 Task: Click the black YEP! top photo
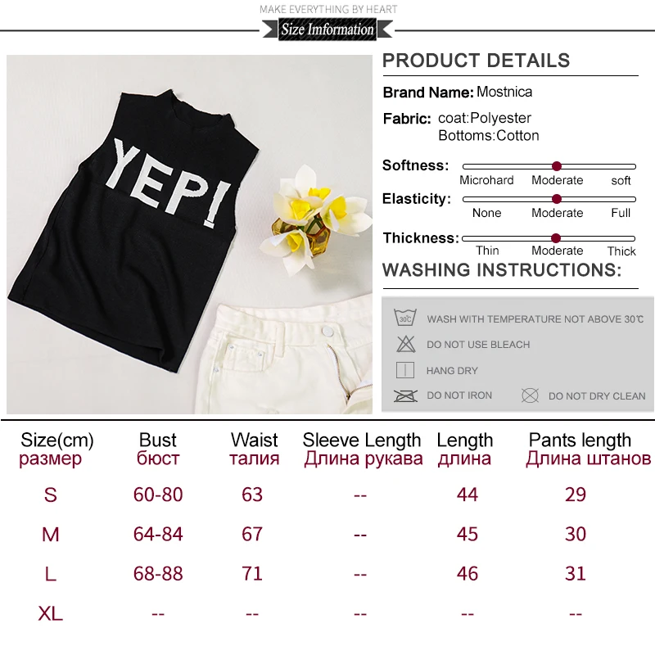133,228
